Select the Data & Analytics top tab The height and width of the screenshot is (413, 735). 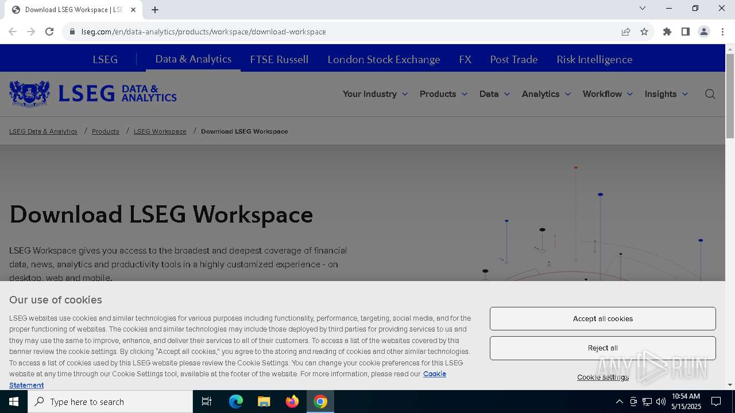click(193, 59)
